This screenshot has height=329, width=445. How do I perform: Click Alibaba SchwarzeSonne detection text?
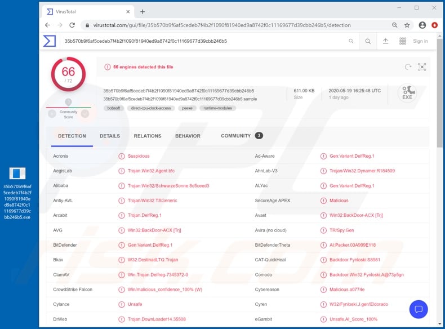(x=168, y=186)
